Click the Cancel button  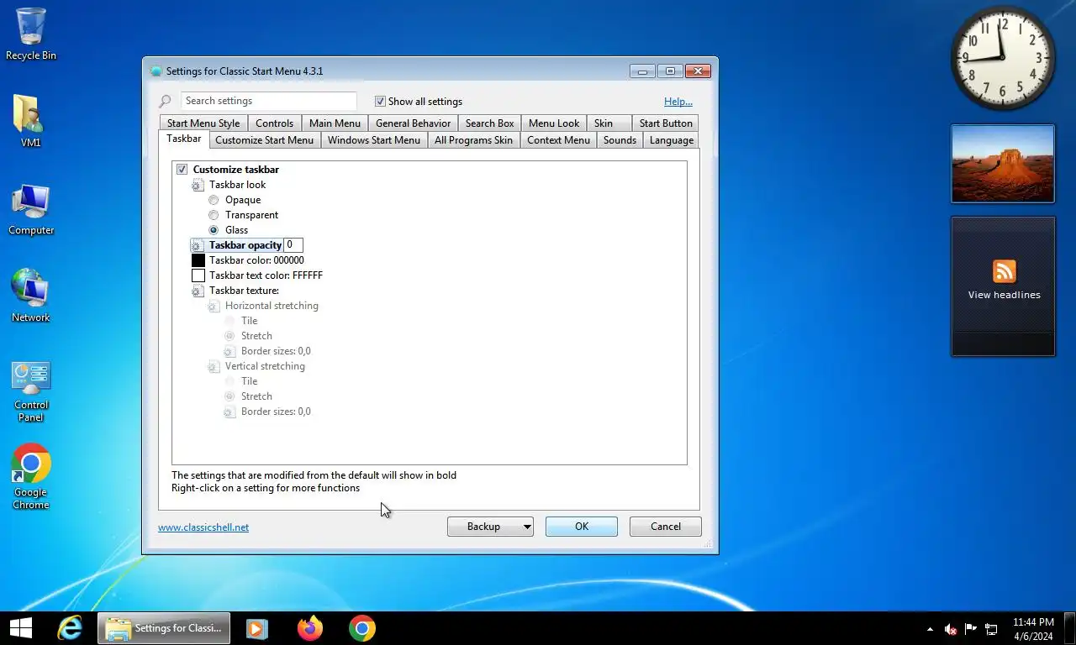click(x=666, y=527)
